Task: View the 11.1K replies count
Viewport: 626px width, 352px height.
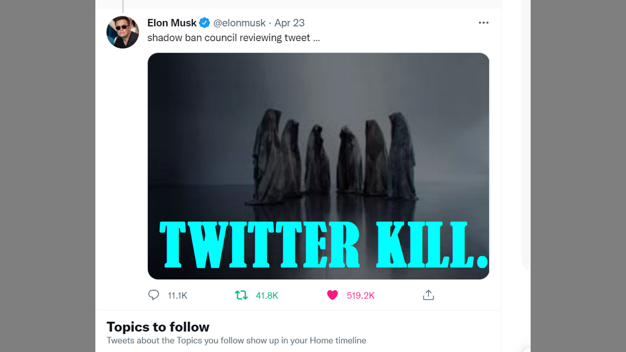Action: click(x=178, y=295)
